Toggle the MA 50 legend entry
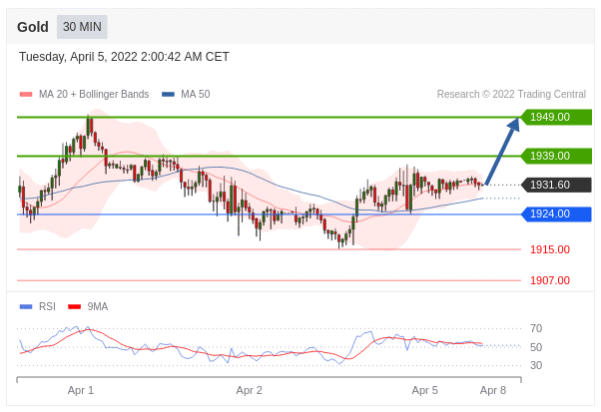The image size is (601, 412). (186, 94)
